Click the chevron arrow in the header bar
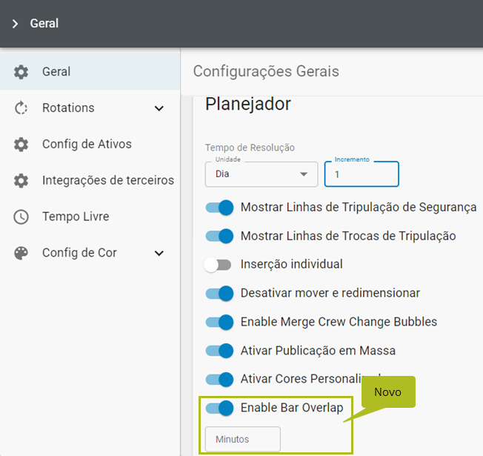The height and width of the screenshot is (456, 483). pos(15,24)
